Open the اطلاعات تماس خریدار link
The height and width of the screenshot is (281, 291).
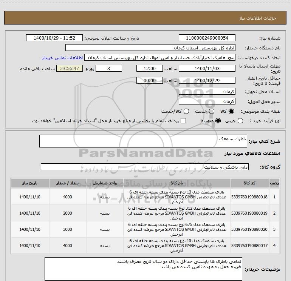(62, 58)
